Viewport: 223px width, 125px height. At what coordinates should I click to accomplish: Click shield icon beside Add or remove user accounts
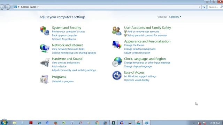[125, 32]
